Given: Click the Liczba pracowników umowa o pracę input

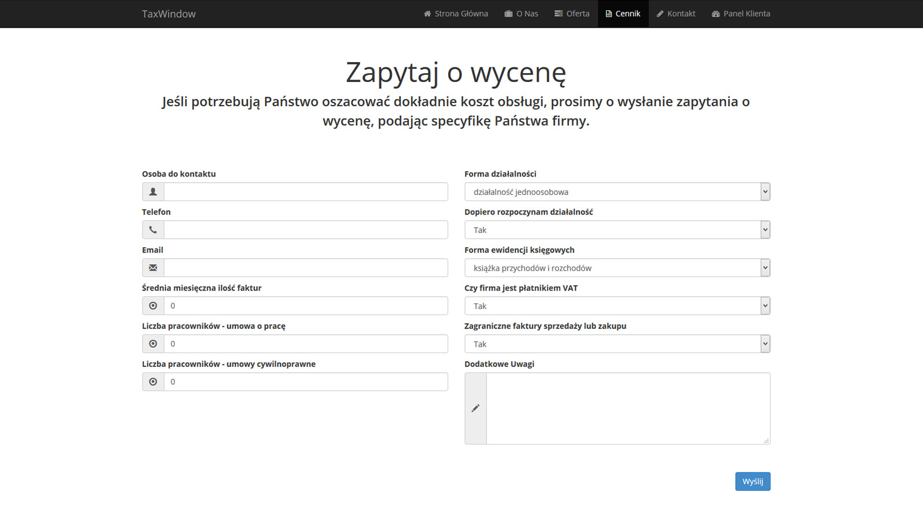Looking at the screenshot, I should [x=306, y=344].
